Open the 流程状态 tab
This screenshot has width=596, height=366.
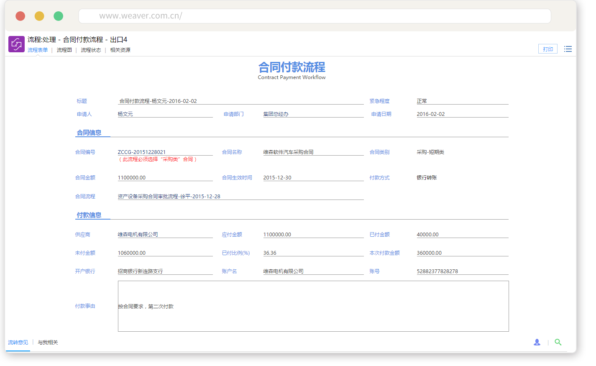point(91,50)
